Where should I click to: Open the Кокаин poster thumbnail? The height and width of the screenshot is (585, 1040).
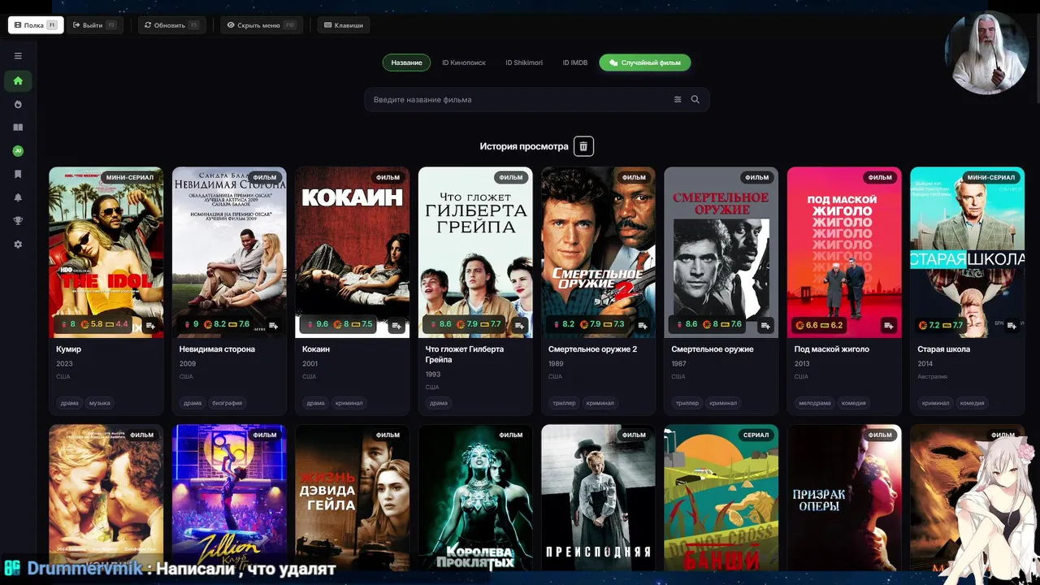click(x=352, y=252)
